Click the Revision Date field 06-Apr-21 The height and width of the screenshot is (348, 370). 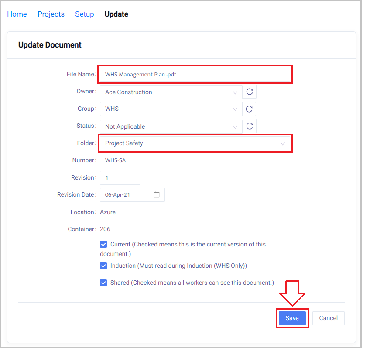pyautogui.click(x=127, y=195)
